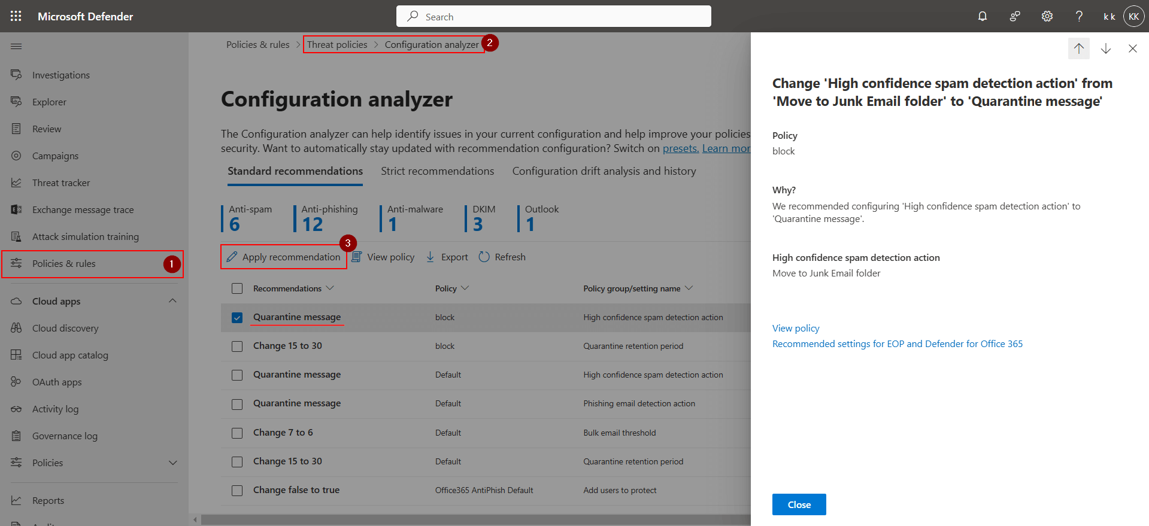Click Refresh icon in toolbar

(x=484, y=257)
